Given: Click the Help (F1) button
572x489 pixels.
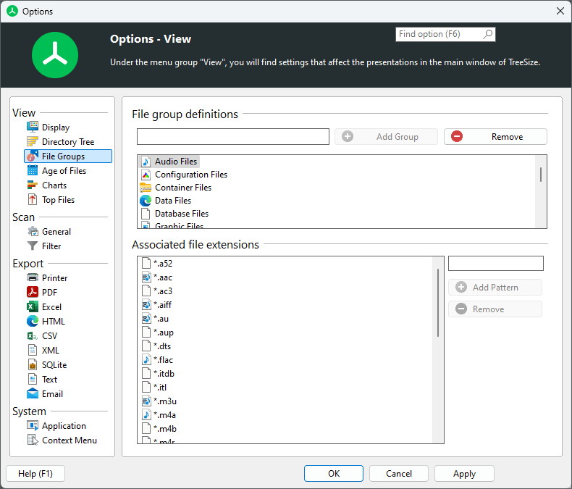Looking at the screenshot, I should point(35,474).
